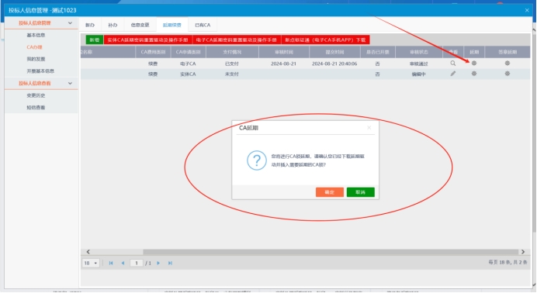Collapse the 投标人信息查看 sidebar section
The height and width of the screenshot is (293, 537).
(x=70, y=83)
